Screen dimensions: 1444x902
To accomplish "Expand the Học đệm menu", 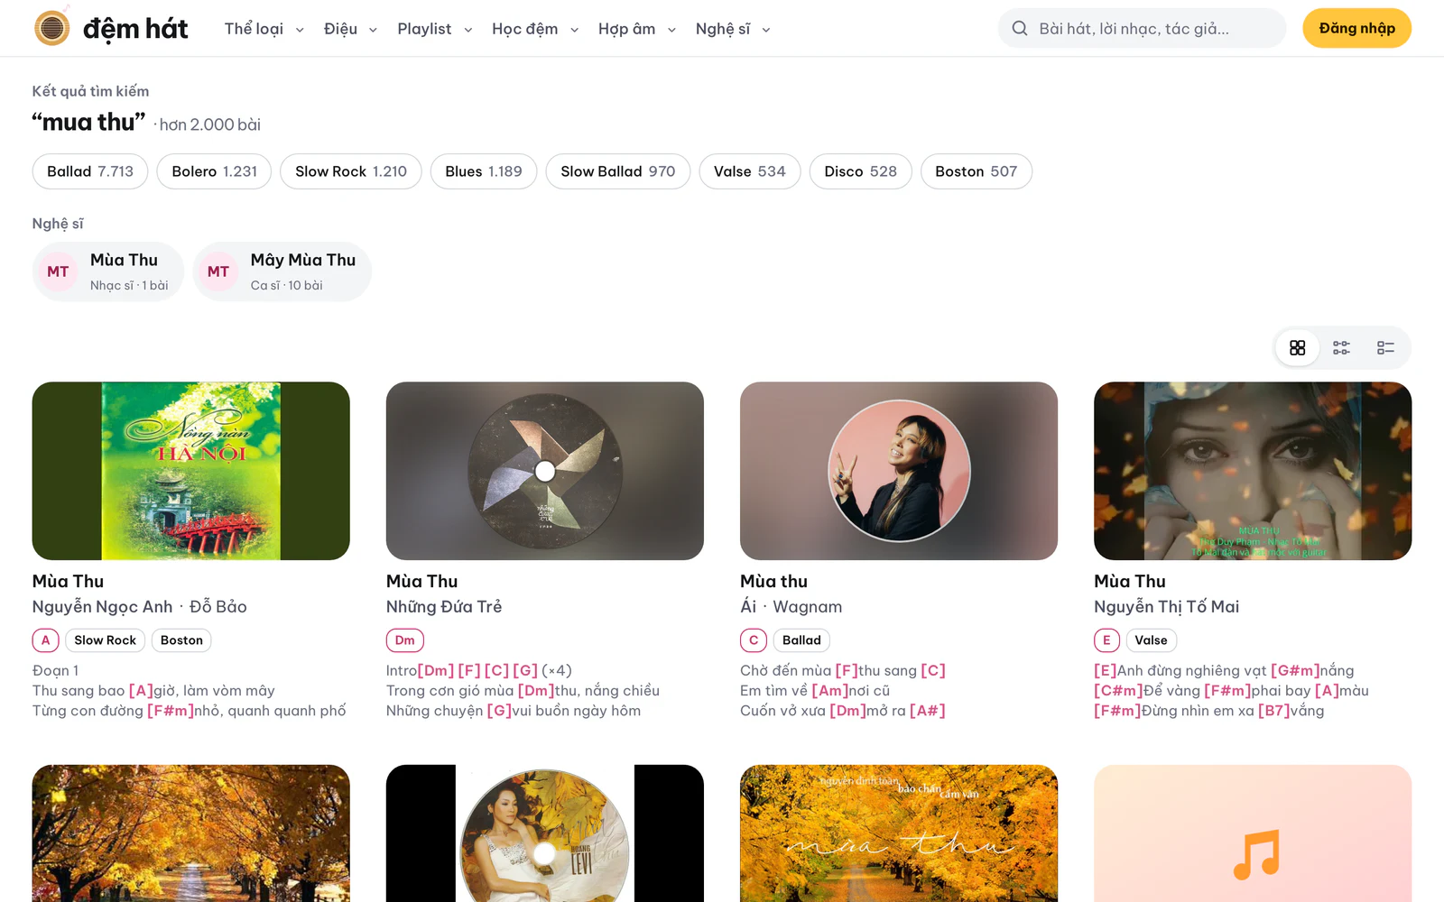I will click(535, 29).
